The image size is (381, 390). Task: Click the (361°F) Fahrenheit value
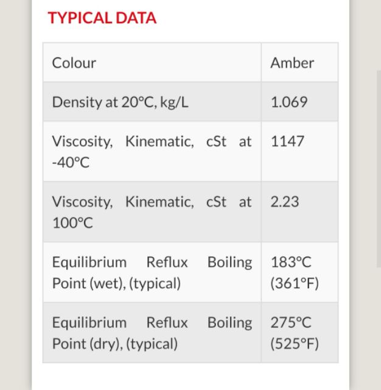tap(295, 283)
